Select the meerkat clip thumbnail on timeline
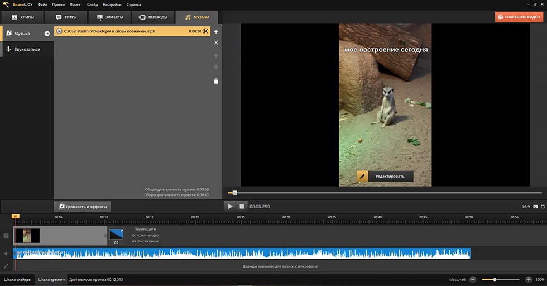 (x=27, y=236)
